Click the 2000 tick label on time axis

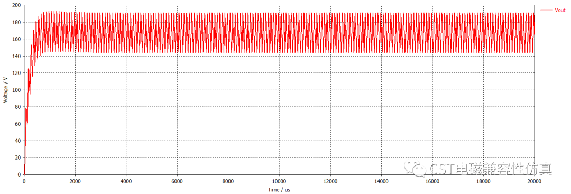[75, 181]
